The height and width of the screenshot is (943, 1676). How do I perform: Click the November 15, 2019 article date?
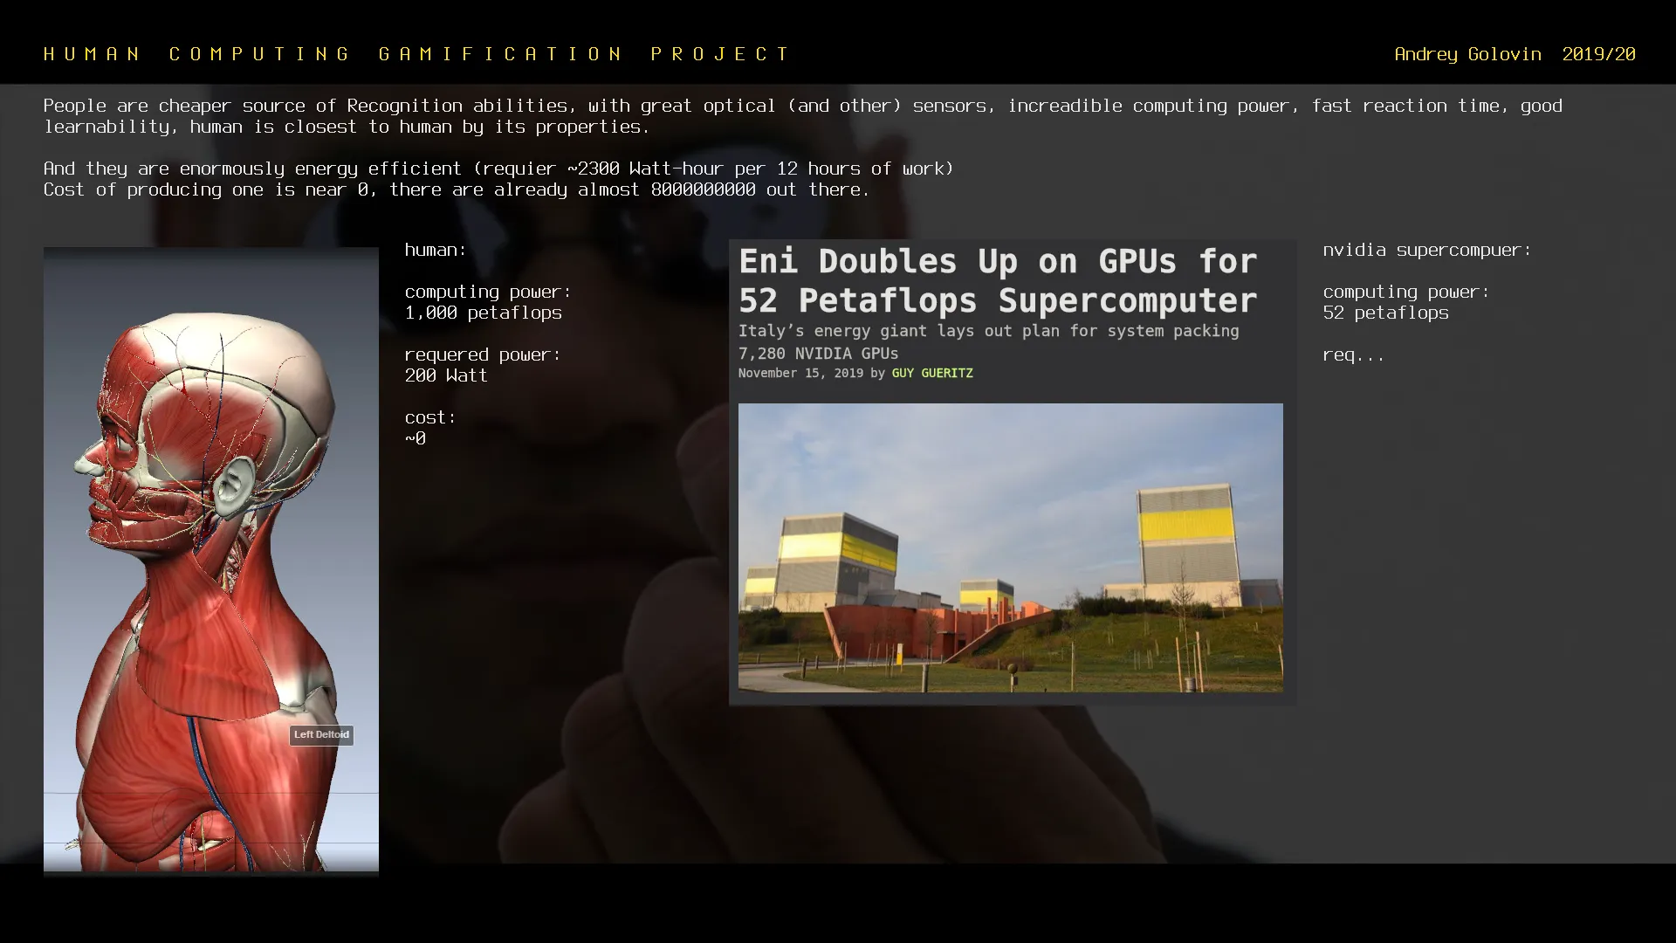click(800, 373)
